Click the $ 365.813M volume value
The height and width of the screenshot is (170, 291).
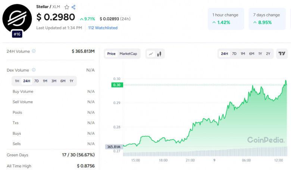83,51
